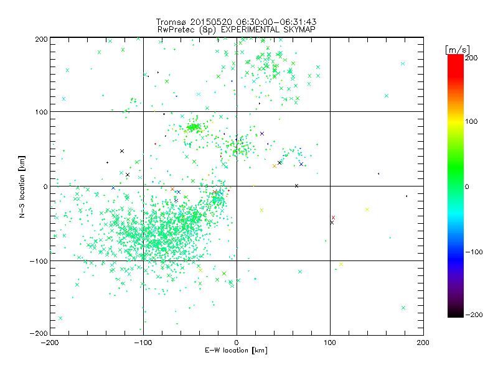Click the isolated red X marker beside the black X

pos(333,218)
